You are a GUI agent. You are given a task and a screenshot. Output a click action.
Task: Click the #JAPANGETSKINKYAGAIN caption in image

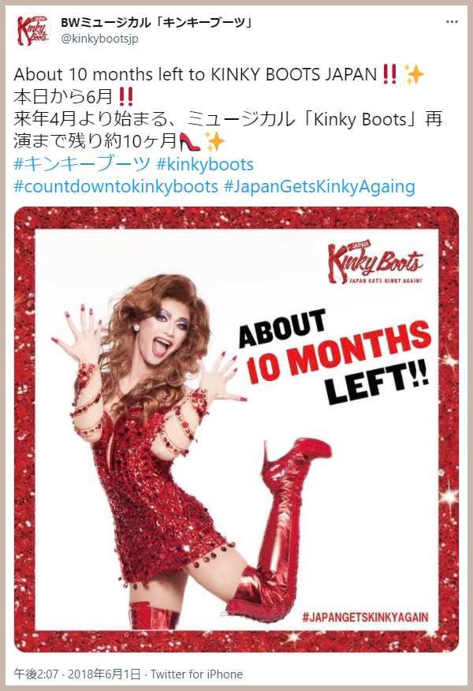click(x=365, y=617)
